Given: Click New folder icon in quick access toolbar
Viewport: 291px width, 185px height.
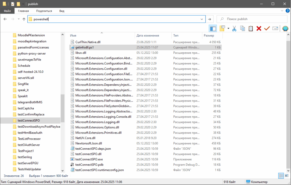Looking at the screenshot, I should point(18,4).
